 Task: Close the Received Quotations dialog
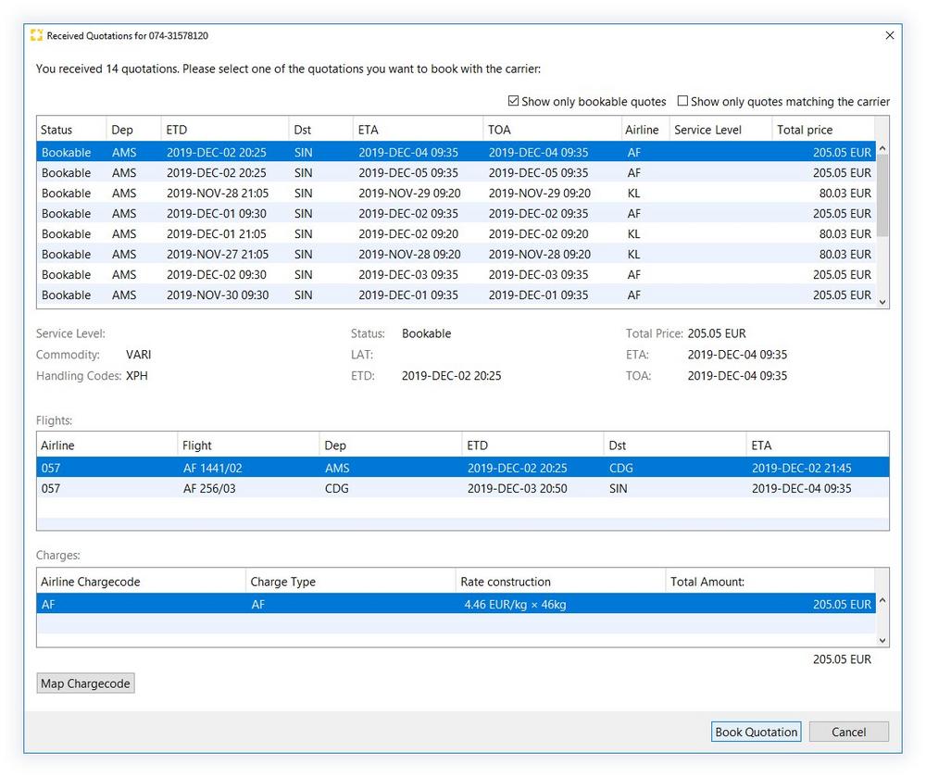click(889, 35)
